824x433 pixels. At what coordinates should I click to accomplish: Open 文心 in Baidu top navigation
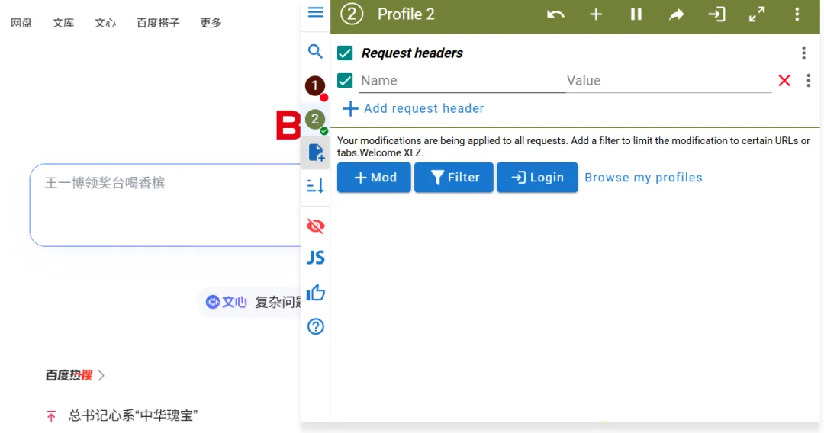[x=105, y=23]
